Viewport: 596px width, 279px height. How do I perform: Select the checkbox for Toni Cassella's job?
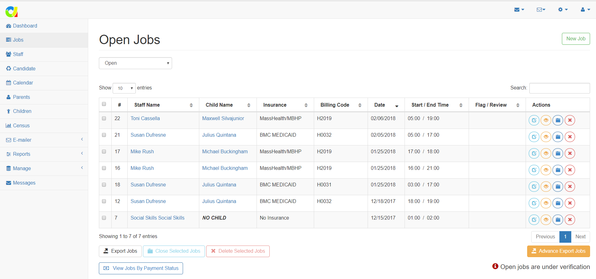coord(104,119)
